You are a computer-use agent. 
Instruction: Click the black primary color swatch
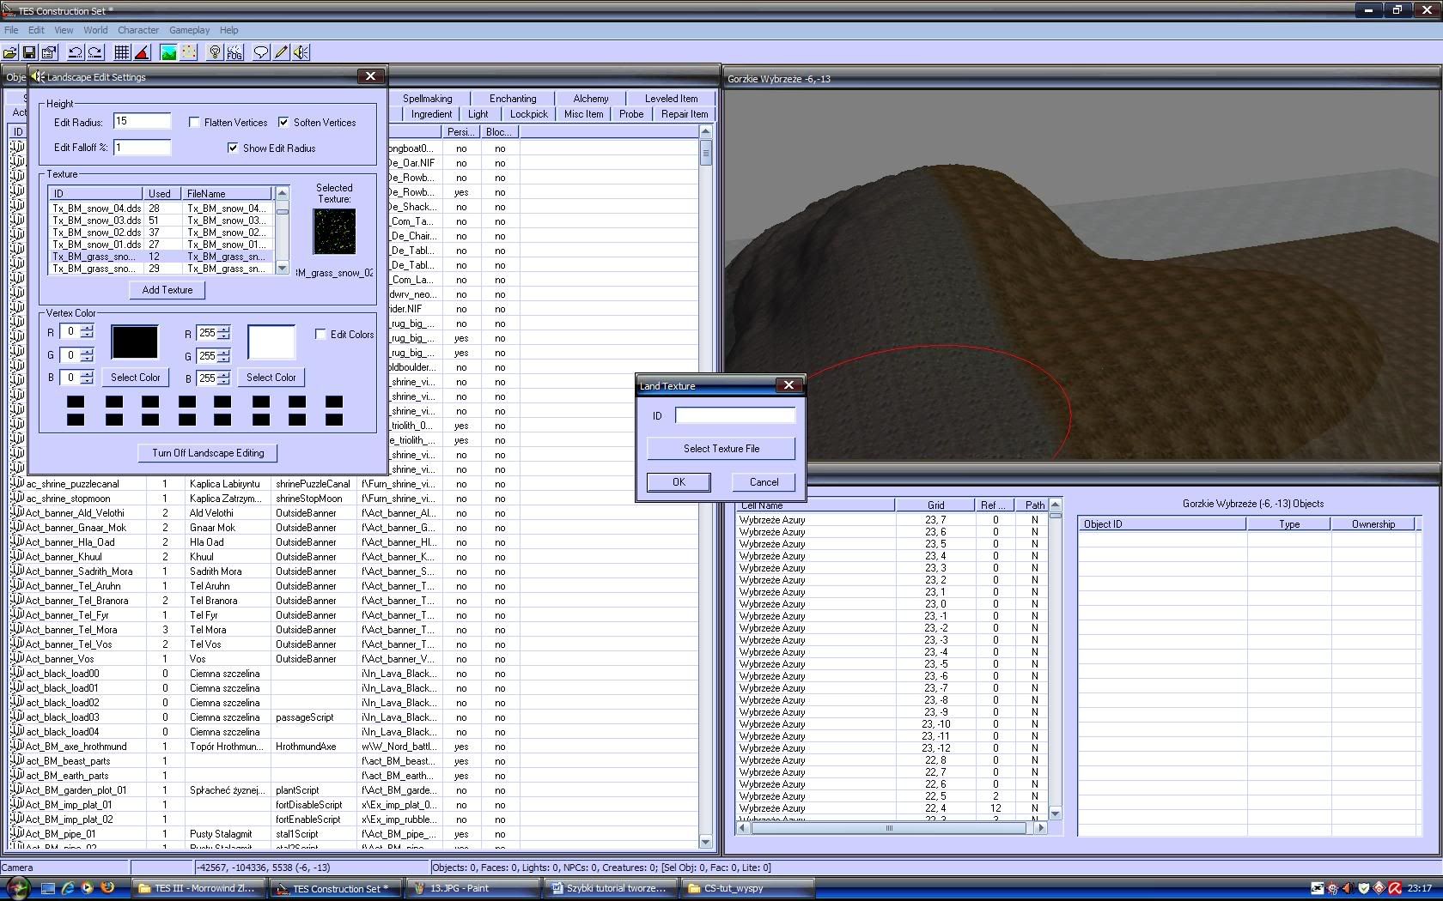pos(135,342)
